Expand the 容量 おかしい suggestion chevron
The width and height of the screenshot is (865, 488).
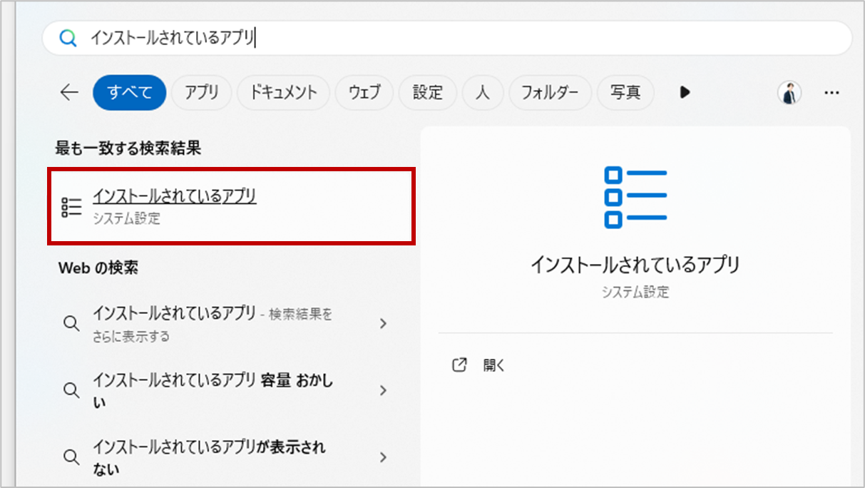(383, 390)
